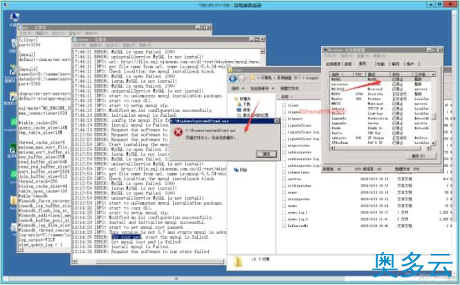Select the 'client' file in Explorer
Viewport: 460px width, 285px height.
(x=293, y=105)
